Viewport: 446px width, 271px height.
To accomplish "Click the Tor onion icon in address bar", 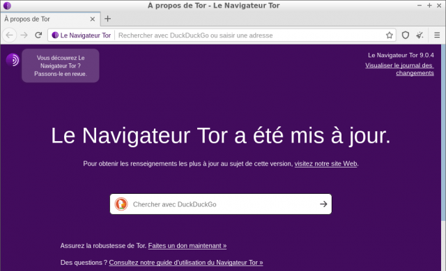I will (55, 35).
